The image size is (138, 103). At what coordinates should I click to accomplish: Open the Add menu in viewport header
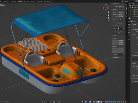pos(4,102)
